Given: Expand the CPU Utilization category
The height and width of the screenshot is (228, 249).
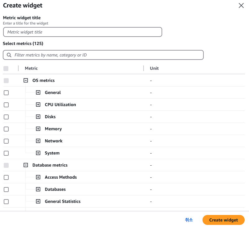Looking at the screenshot, I should pos(38,105).
